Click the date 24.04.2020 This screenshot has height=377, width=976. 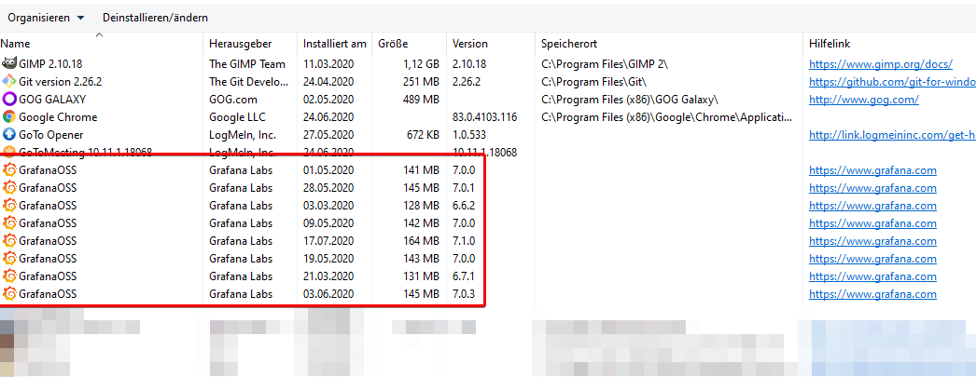[x=328, y=81]
